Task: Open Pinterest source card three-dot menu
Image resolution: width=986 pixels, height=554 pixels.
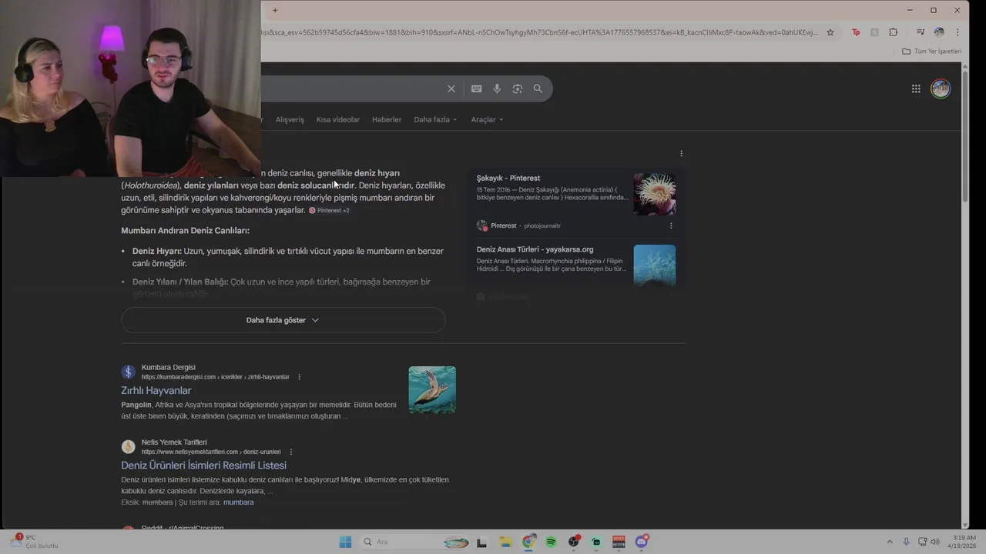Action: tap(671, 225)
